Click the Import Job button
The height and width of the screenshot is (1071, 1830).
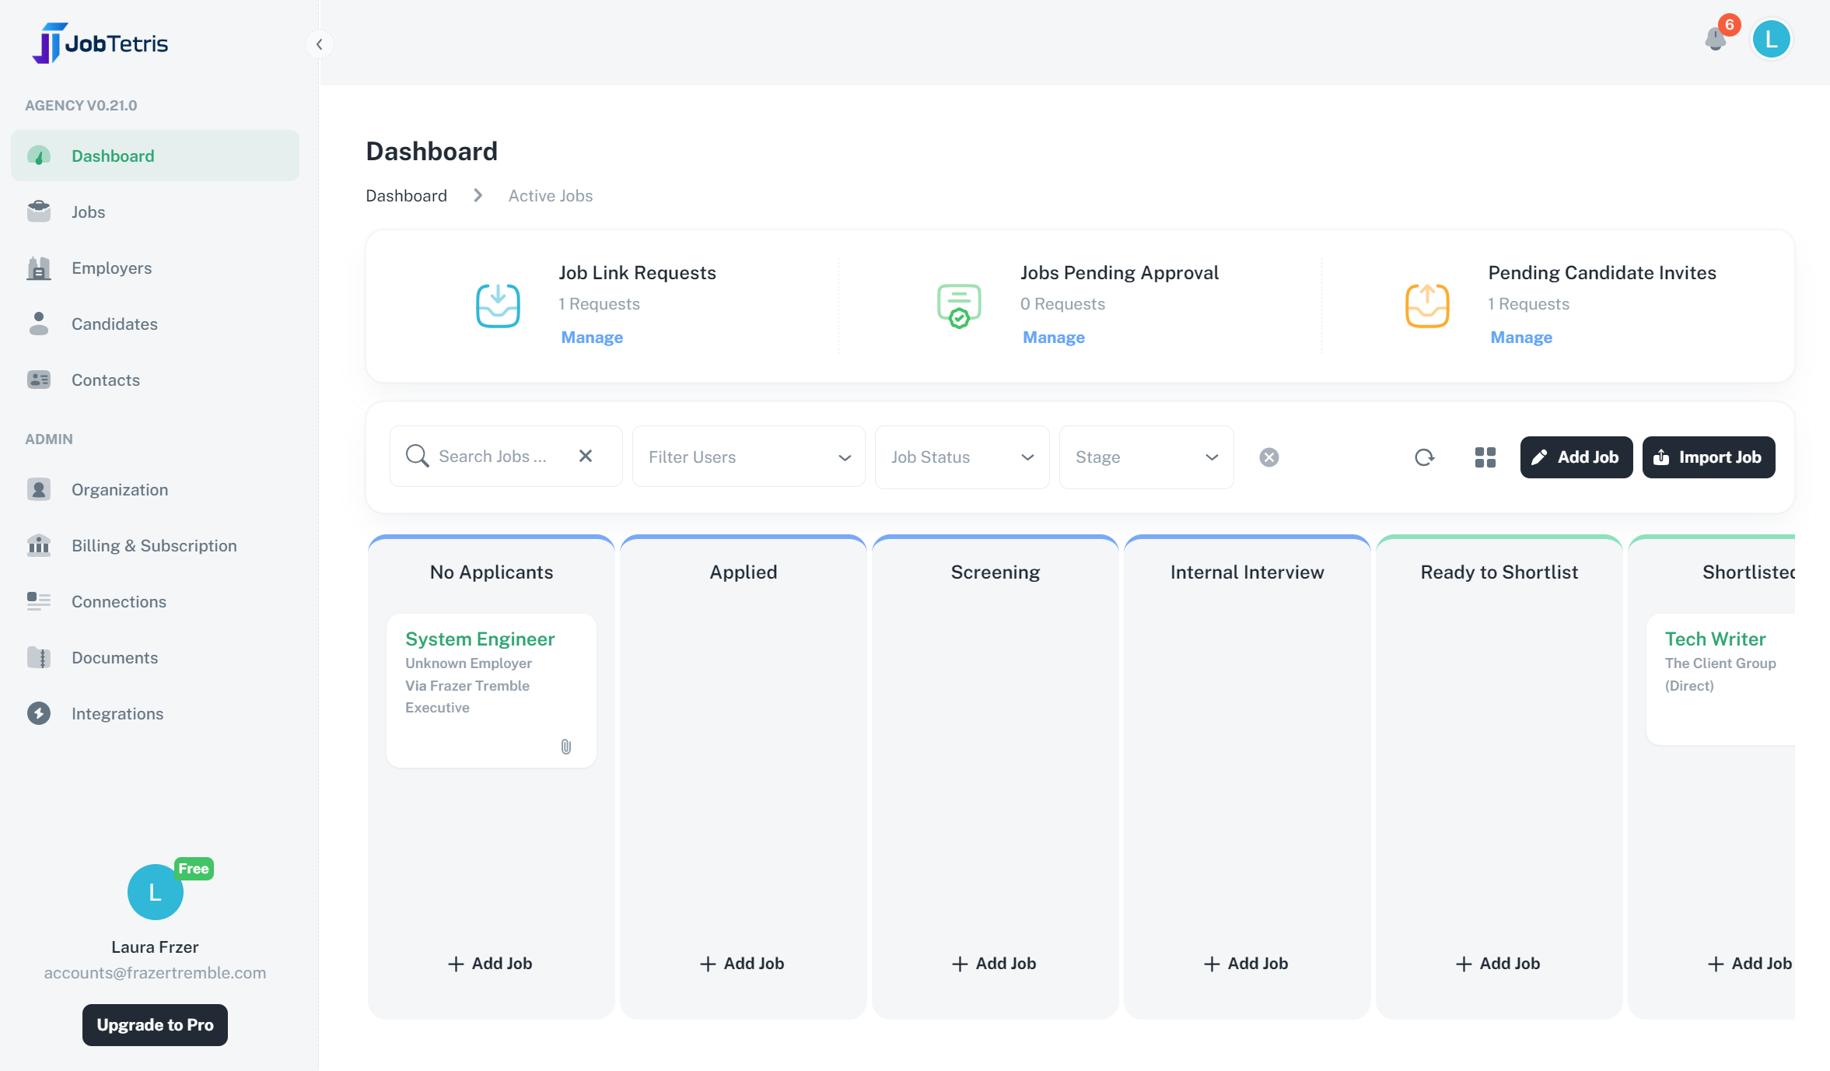tap(1708, 457)
